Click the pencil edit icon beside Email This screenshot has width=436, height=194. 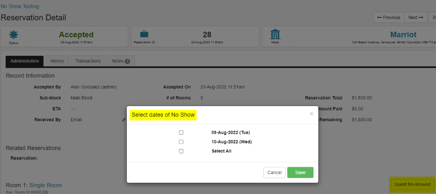pos(124,120)
